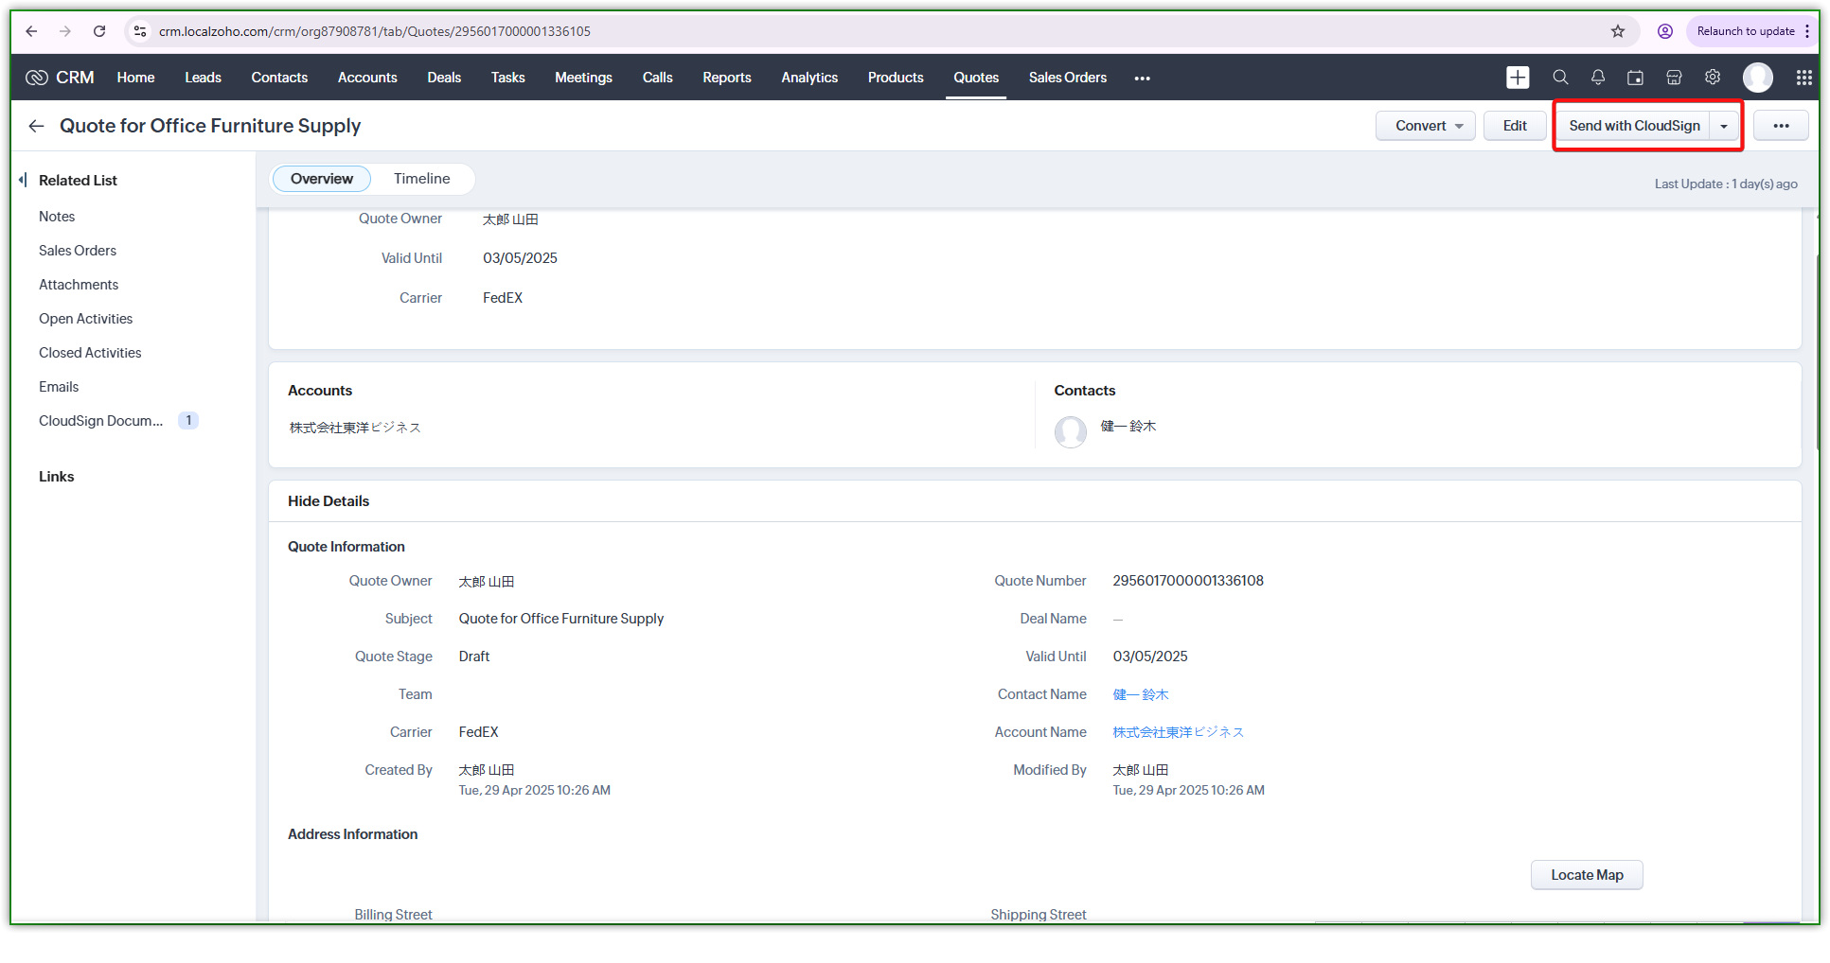Click the Locate Map button
This screenshot has width=1830, height=963.
1587,875
